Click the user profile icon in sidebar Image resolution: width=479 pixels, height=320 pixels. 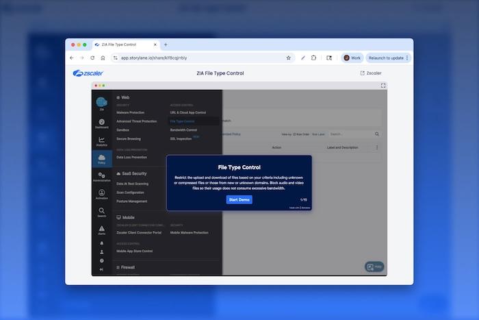point(102,252)
